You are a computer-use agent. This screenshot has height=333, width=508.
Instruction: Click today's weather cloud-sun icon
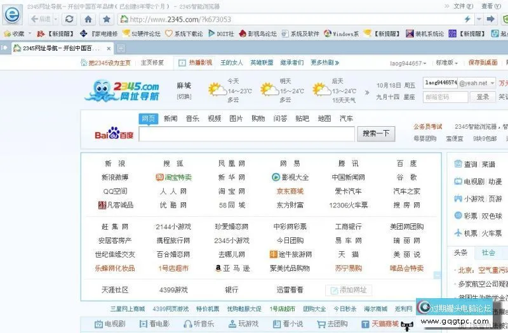point(217,89)
